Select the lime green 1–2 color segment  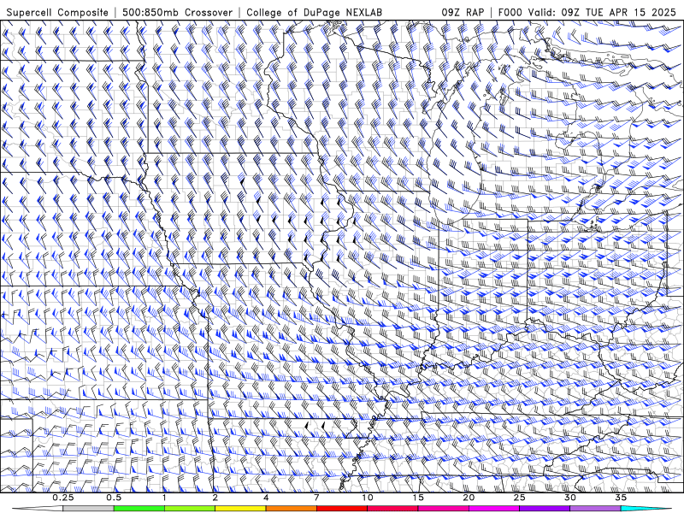click(190, 509)
